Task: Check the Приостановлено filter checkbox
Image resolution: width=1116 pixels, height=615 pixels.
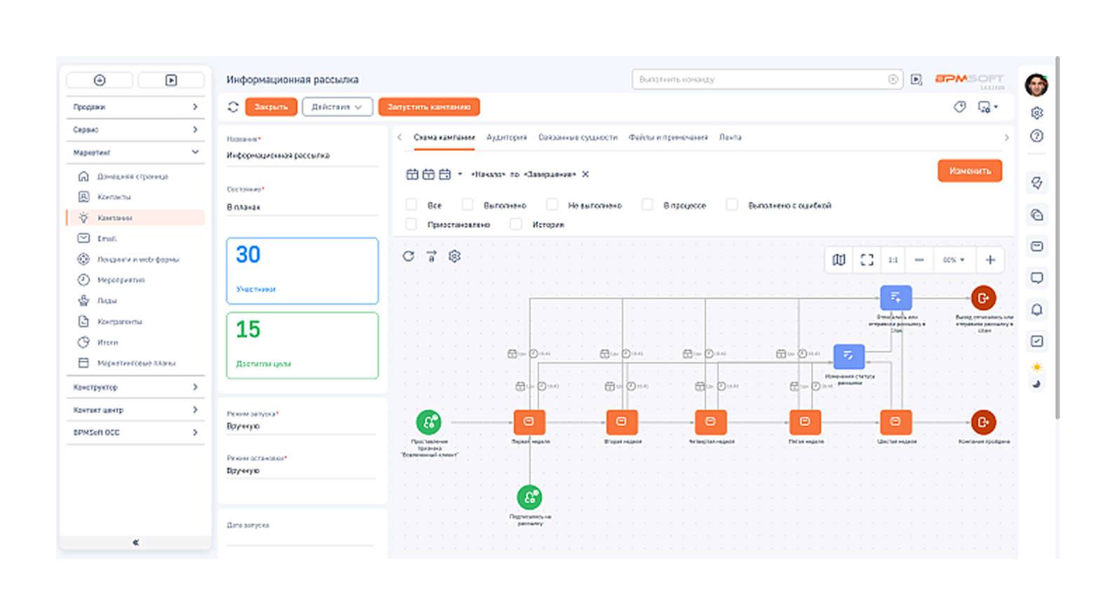Action: [411, 224]
